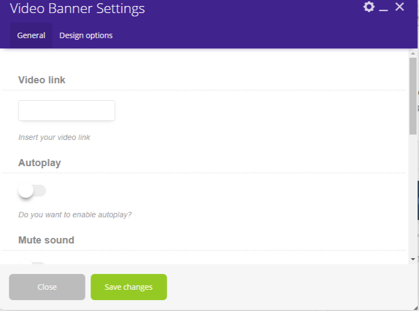Switch to the General tab

click(31, 35)
